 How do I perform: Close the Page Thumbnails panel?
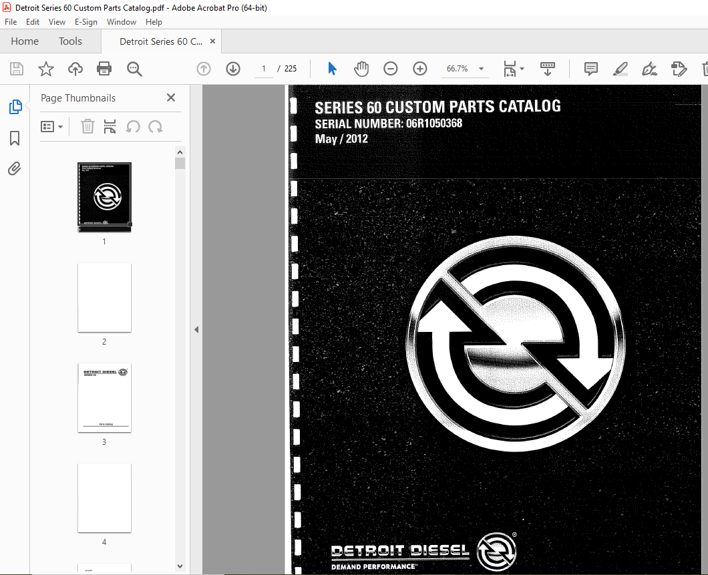click(x=171, y=98)
